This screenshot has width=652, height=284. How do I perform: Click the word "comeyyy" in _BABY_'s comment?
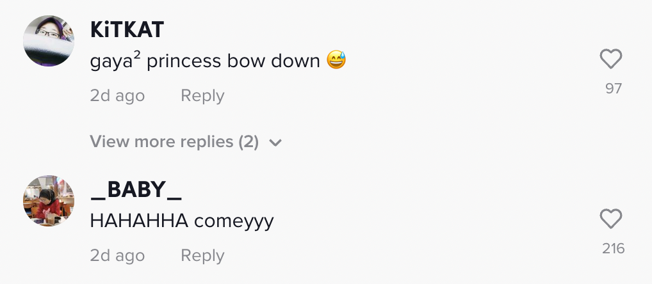point(234,221)
